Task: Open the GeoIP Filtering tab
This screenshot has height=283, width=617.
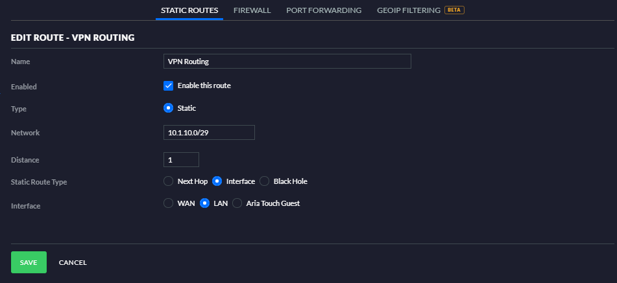Action: tap(409, 10)
